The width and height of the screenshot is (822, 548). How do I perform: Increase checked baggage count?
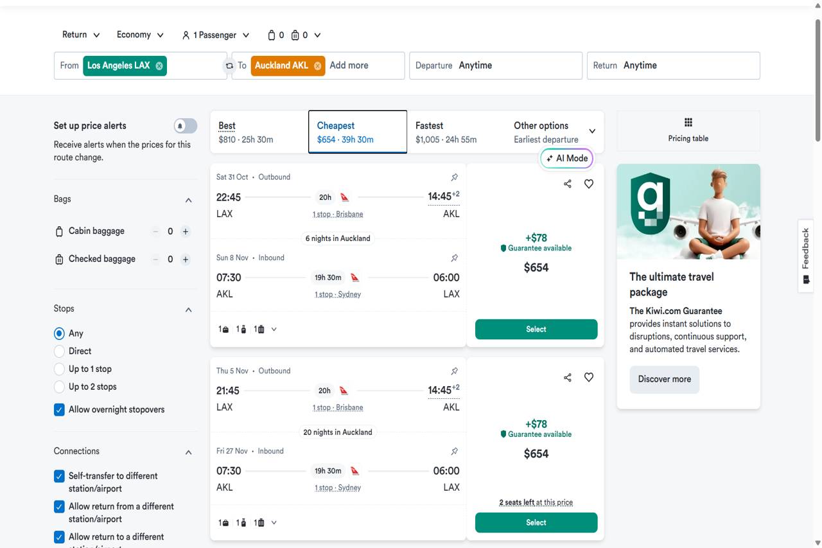(x=186, y=260)
